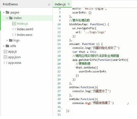137x119 pixels.
Task: Open app.js file
Action: click(x=13, y=51)
